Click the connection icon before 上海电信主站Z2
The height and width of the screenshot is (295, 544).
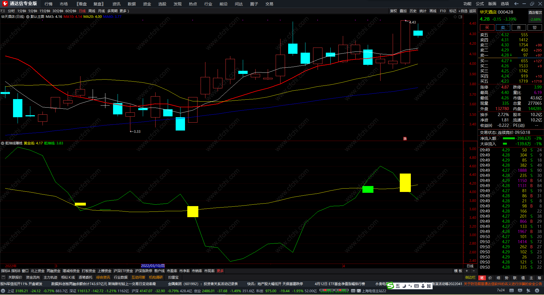click(353, 291)
